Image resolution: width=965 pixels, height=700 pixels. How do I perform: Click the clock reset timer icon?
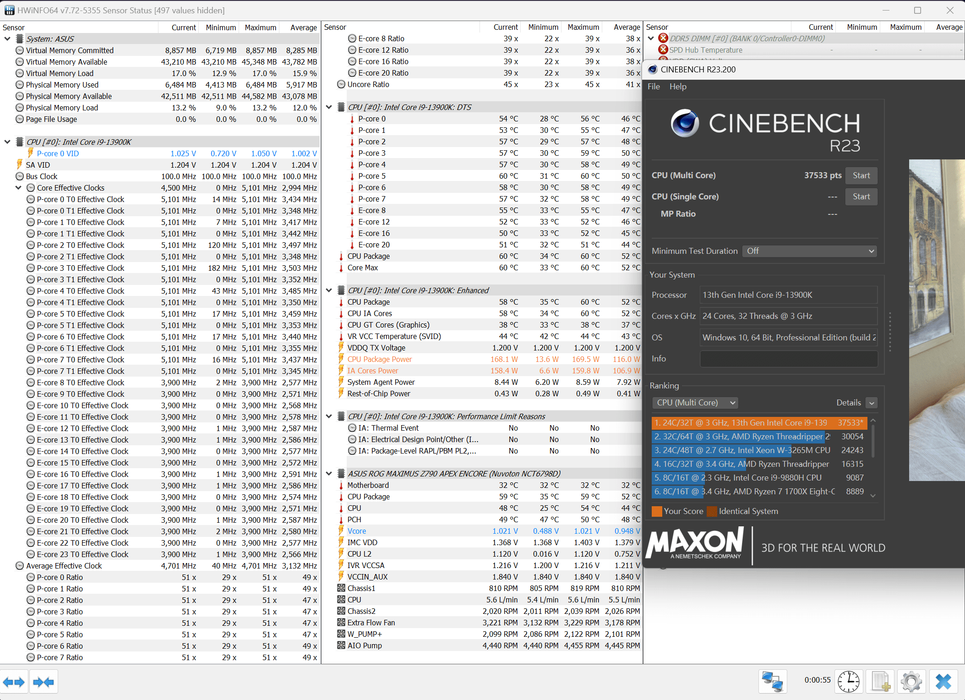pos(848,682)
